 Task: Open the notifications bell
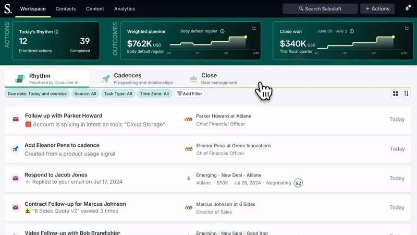coord(407,9)
